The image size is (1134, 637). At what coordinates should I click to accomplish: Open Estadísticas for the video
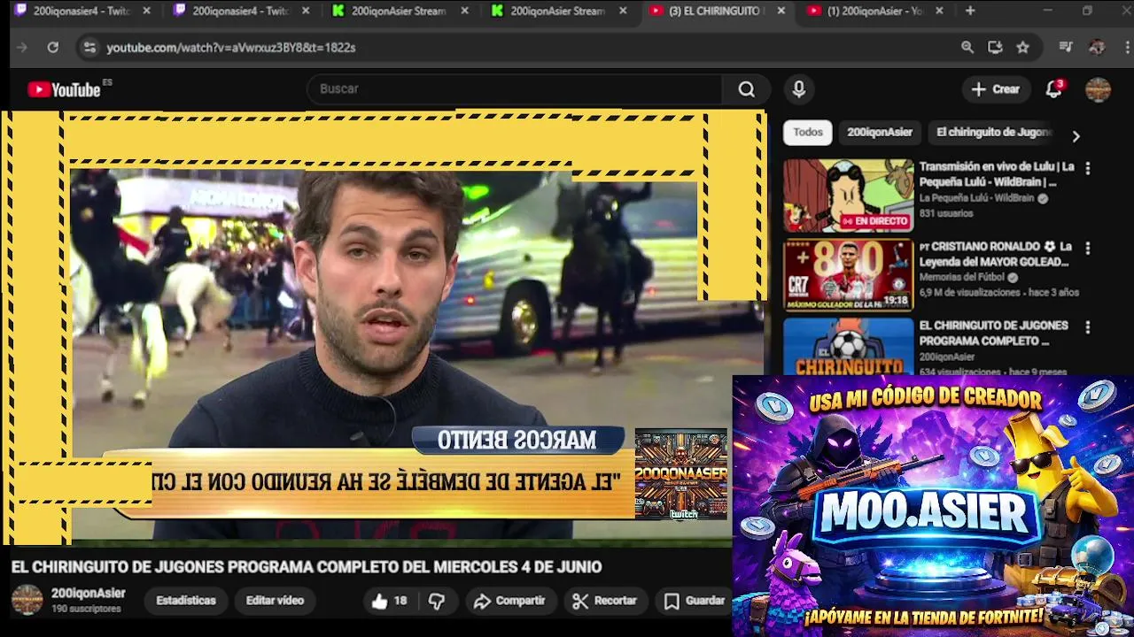click(186, 601)
